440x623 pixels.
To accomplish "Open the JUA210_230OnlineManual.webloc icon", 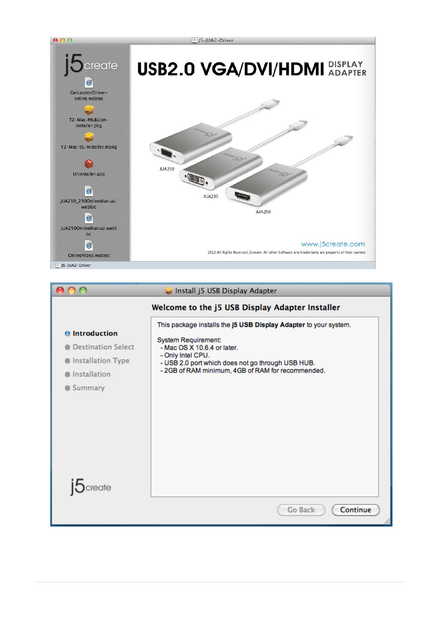I will [89, 191].
